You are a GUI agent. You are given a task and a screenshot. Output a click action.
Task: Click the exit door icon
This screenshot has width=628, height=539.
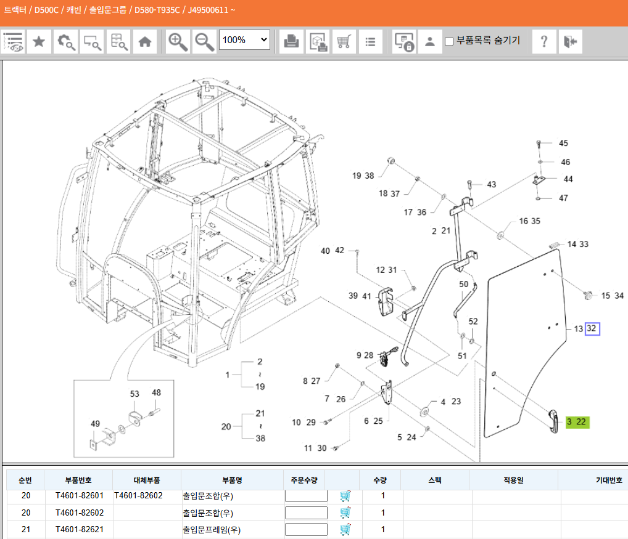tap(569, 41)
